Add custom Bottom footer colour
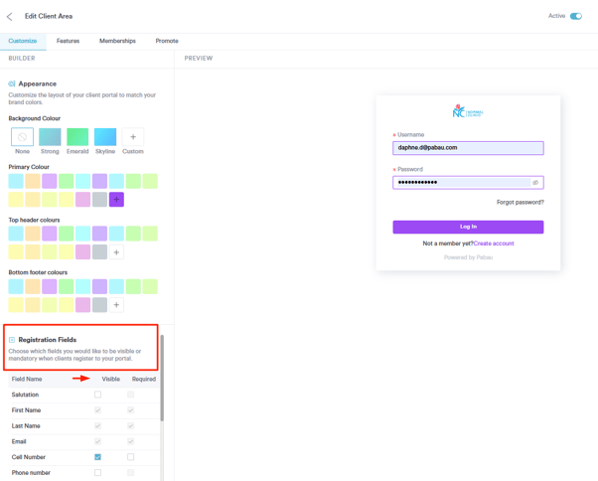The width and height of the screenshot is (598, 481). tap(116, 305)
